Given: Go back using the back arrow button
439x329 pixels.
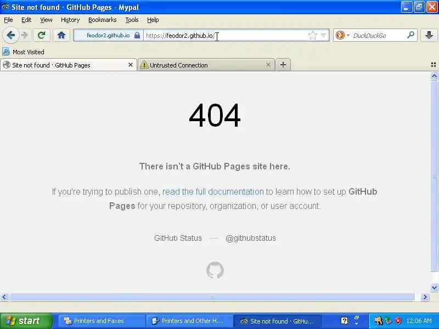Looking at the screenshot, I should tap(10, 35).
